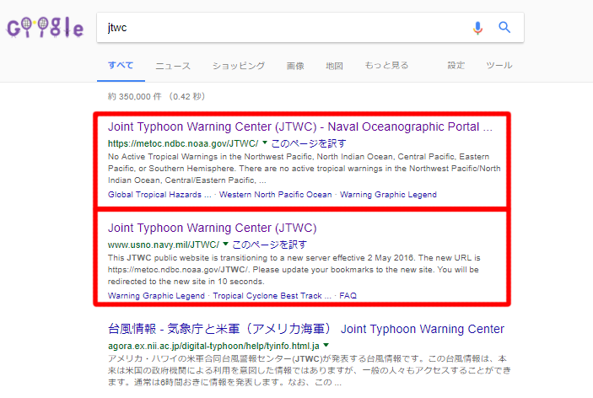Expand the もっと見る menu

[x=386, y=66]
